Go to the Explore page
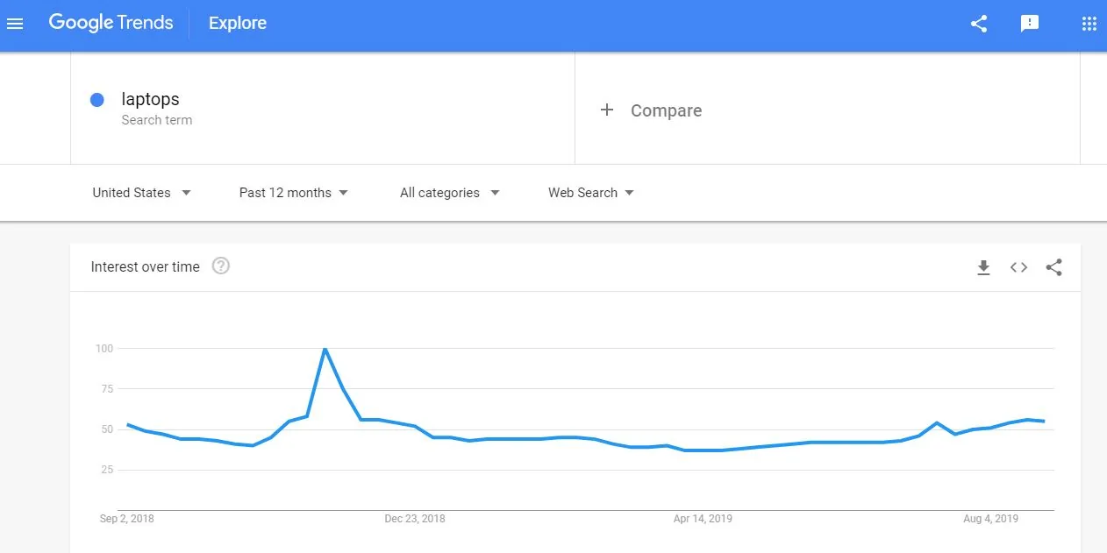The image size is (1107, 553). pyautogui.click(x=237, y=24)
